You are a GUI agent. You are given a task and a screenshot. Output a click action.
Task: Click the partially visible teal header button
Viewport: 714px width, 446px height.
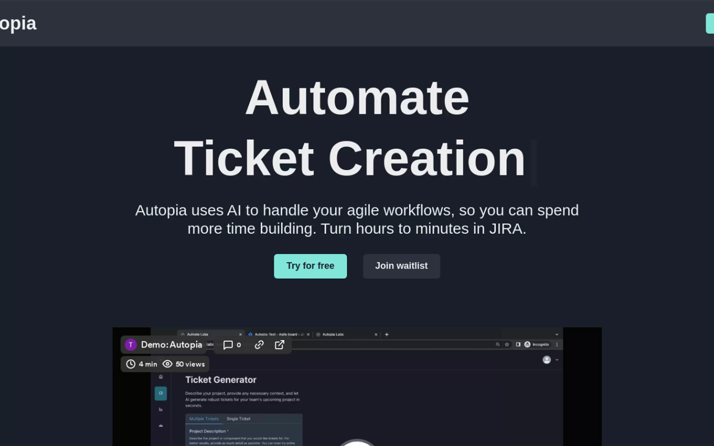710,23
